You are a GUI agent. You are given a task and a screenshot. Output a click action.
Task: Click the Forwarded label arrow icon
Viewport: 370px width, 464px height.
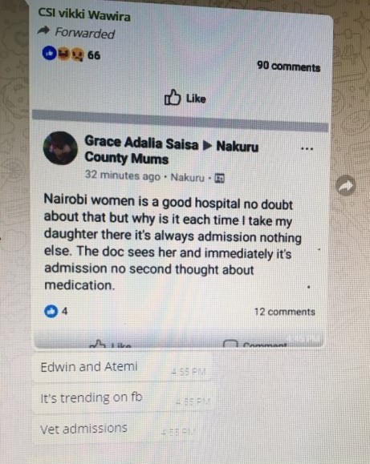coord(43,30)
